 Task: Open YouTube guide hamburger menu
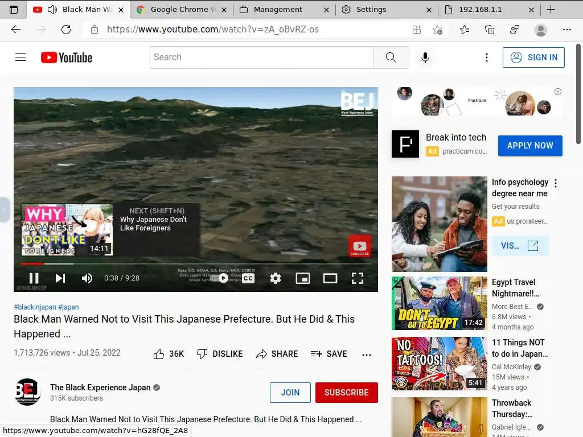(x=20, y=57)
